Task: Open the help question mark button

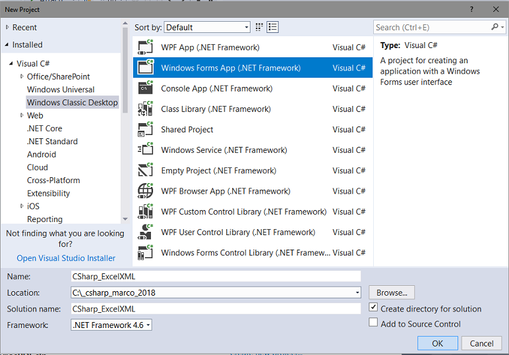Action: click(x=471, y=9)
